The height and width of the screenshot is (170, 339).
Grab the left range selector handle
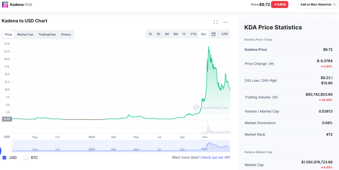coord(13,146)
